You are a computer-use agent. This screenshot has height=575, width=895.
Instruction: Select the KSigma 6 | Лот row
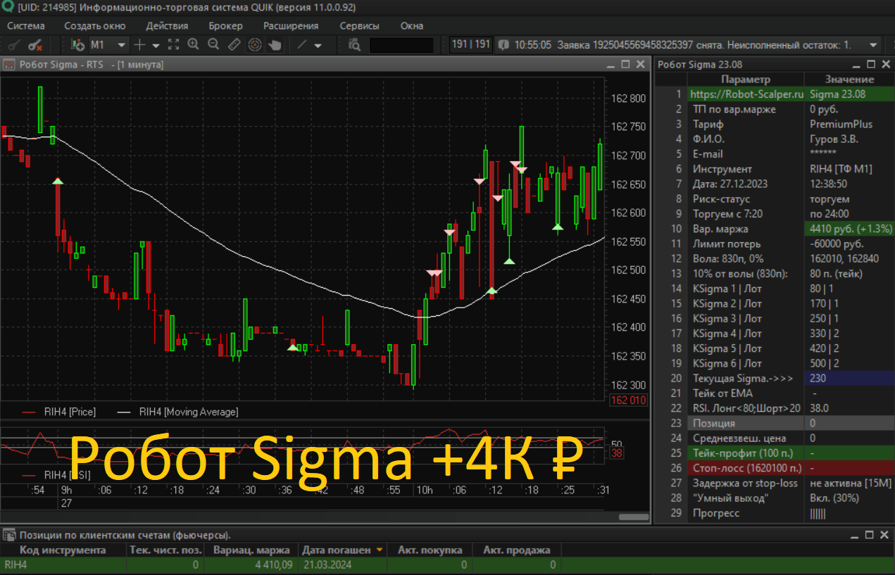[x=775, y=363]
